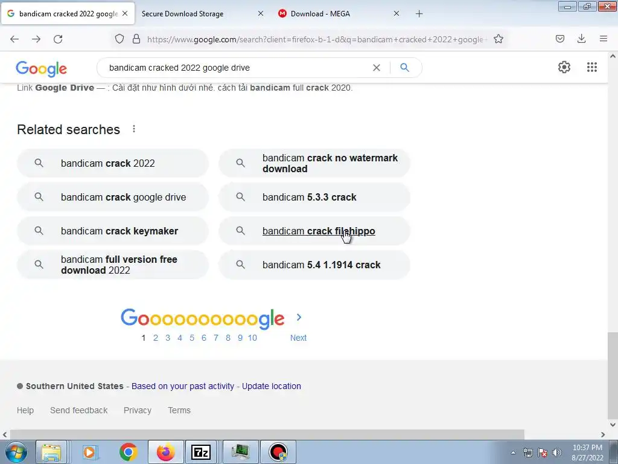Search related: bandicam 5.4 1.1914 crack
618x464 pixels.
coord(314,265)
